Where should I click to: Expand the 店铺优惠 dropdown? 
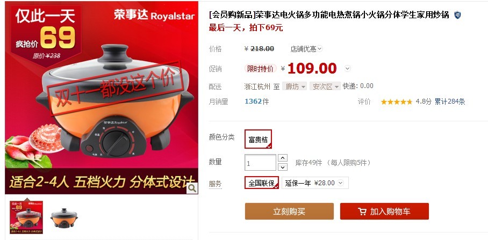pos(306,49)
